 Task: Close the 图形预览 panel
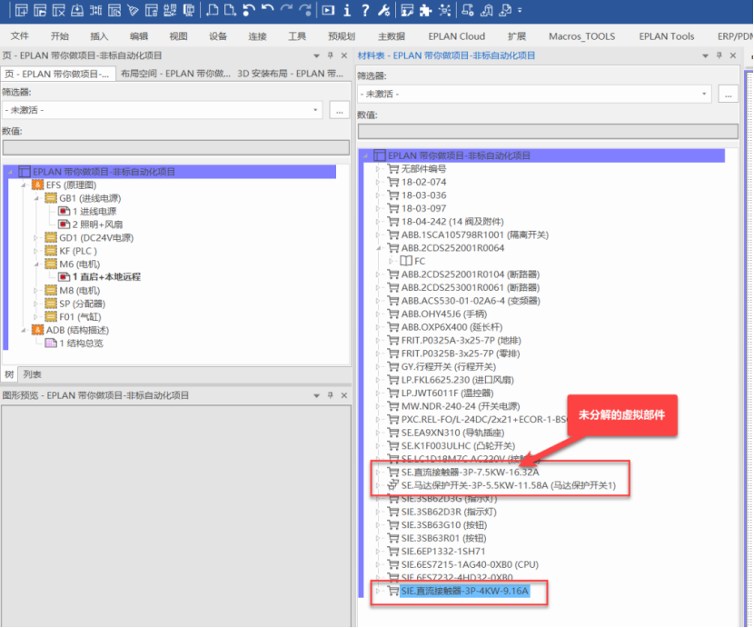[x=344, y=395]
